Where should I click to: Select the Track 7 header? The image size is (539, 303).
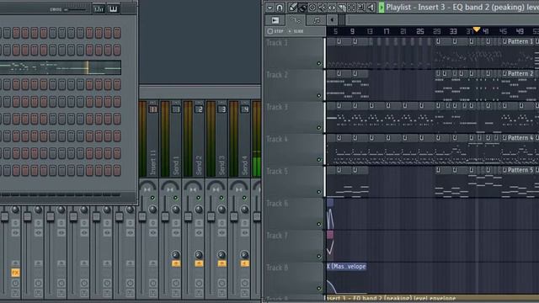click(295, 246)
